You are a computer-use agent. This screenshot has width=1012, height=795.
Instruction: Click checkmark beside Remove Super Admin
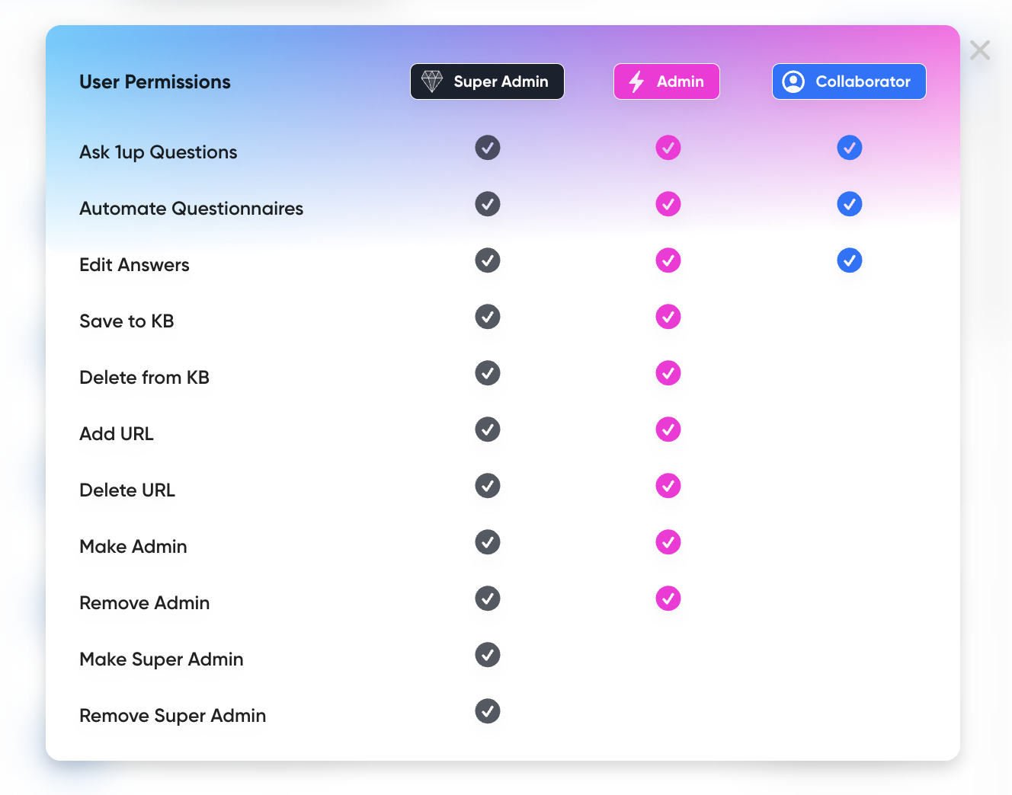click(x=488, y=711)
